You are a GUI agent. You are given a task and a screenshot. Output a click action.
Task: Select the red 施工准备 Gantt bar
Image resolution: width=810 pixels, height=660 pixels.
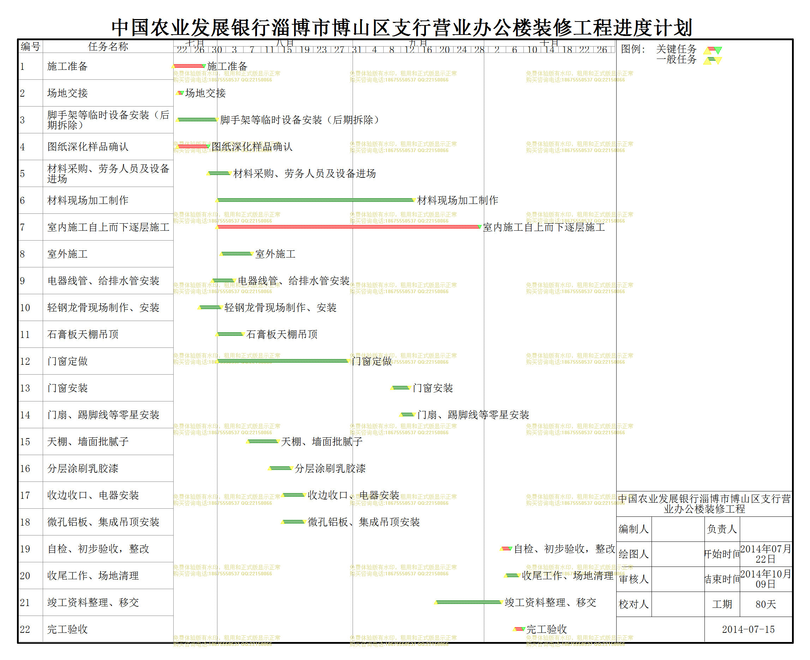tap(189, 66)
